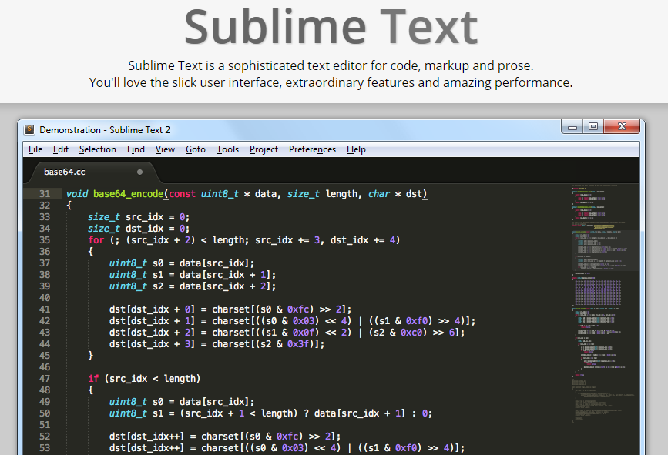
Task: Click the Sublime Text app icon in title bar
Action: pos(29,130)
